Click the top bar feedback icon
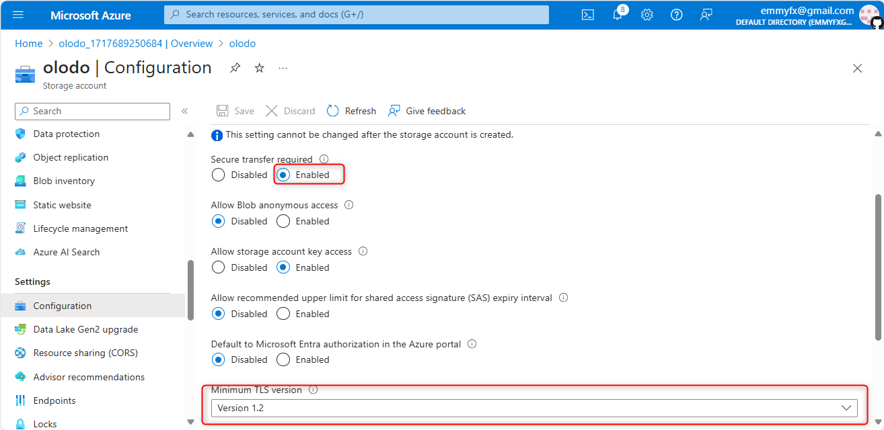The image size is (884, 430). pos(706,15)
